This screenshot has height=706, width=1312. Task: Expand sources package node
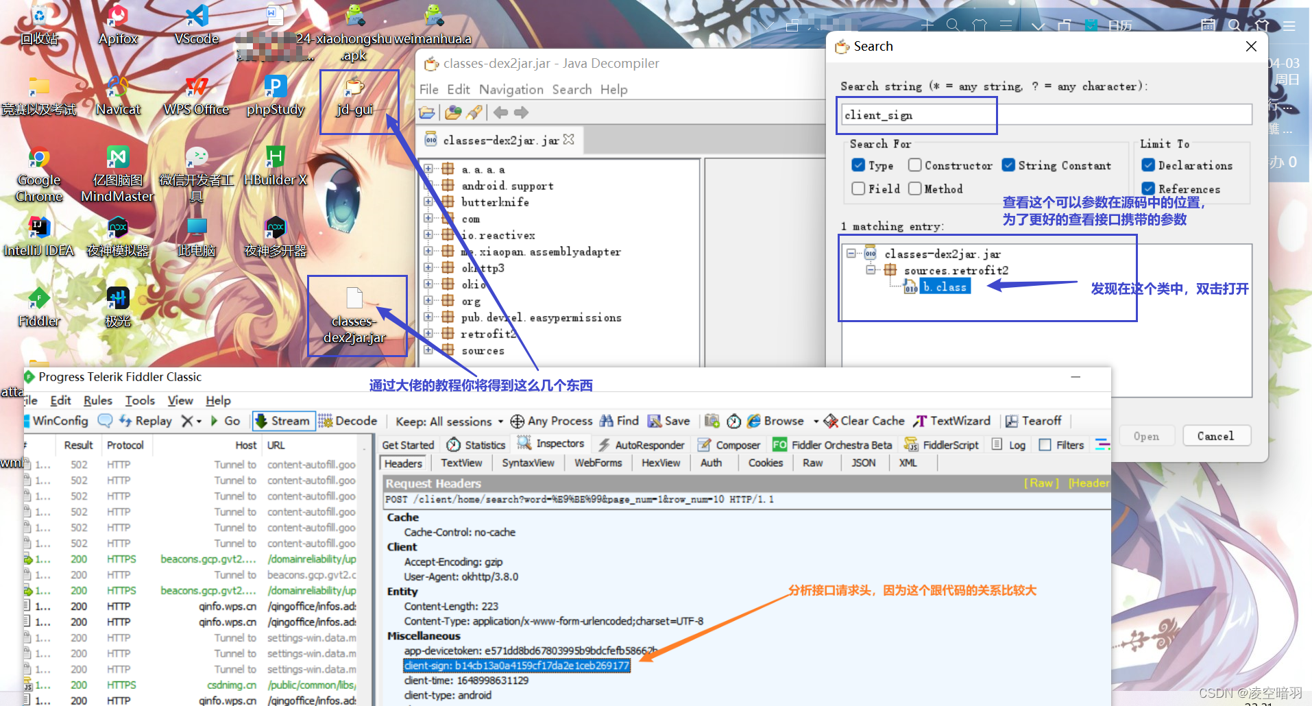[428, 350]
